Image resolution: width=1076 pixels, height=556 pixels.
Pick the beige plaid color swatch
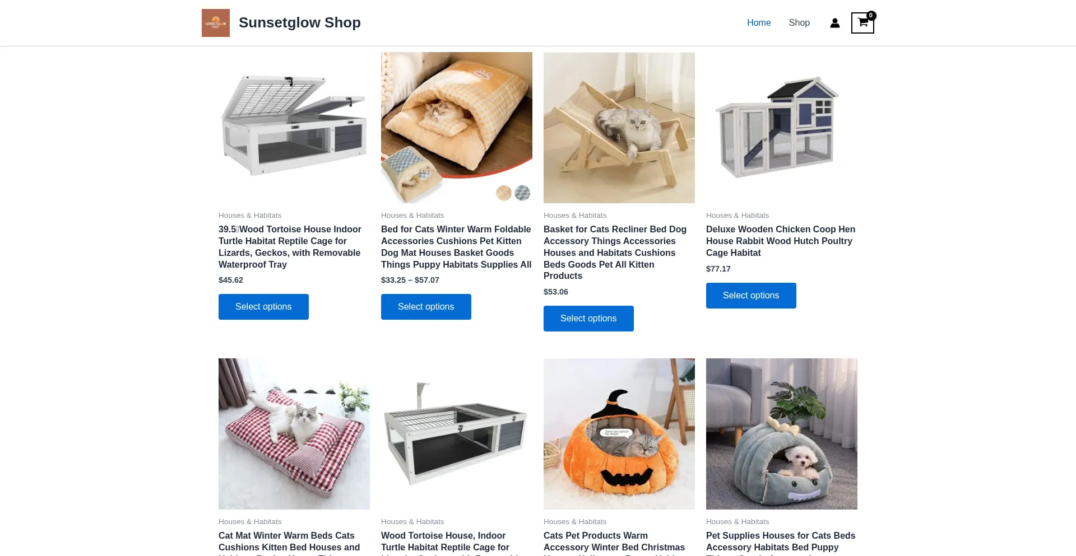pyautogui.click(x=504, y=193)
